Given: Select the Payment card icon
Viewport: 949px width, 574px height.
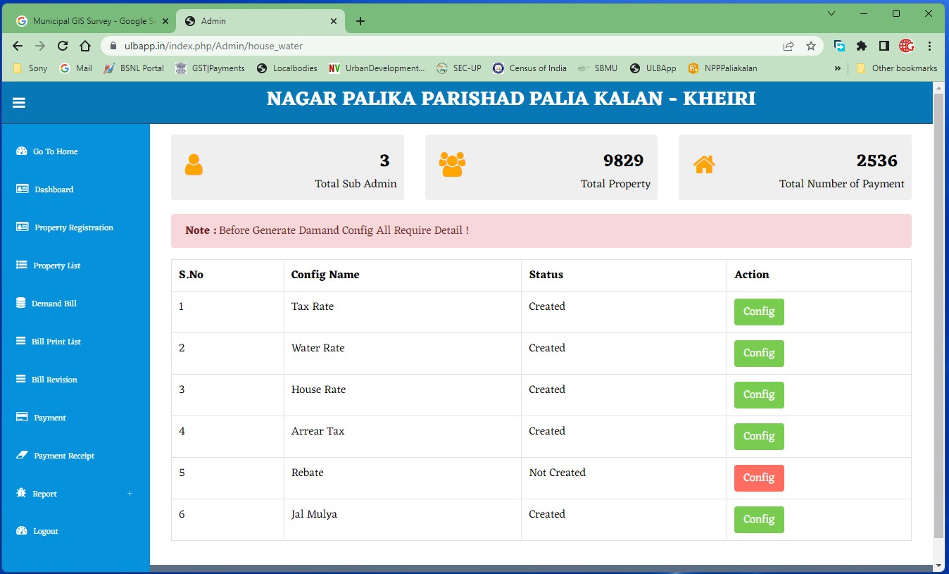Looking at the screenshot, I should tap(21, 417).
